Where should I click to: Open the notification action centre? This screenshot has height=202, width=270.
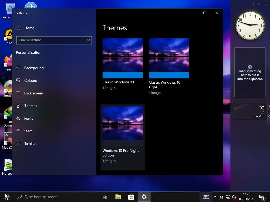click(262, 197)
